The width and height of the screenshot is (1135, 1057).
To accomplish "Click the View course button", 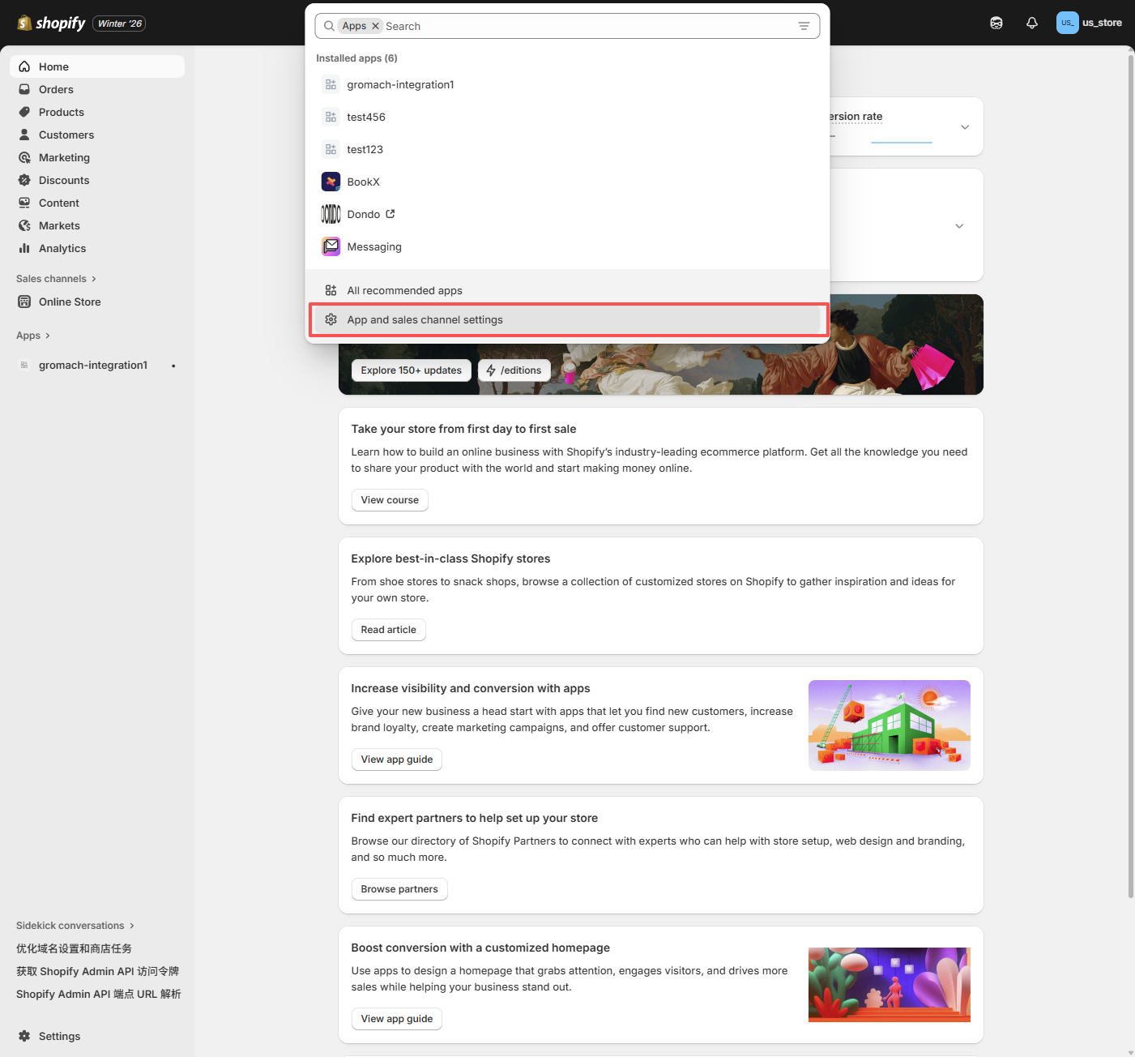I will tap(390, 500).
